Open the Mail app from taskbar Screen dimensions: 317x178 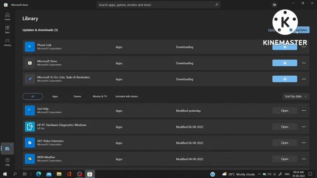coord(49,174)
